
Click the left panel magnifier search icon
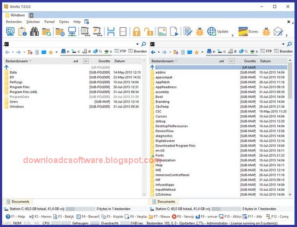tap(144, 44)
